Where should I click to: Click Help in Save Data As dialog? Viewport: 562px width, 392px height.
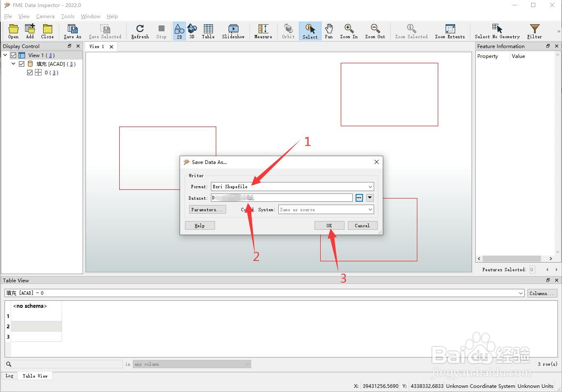pos(200,226)
